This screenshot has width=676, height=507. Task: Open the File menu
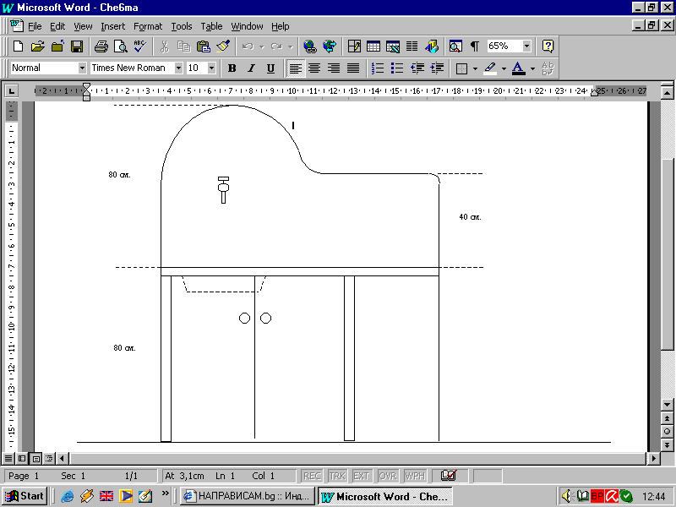point(35,26)
